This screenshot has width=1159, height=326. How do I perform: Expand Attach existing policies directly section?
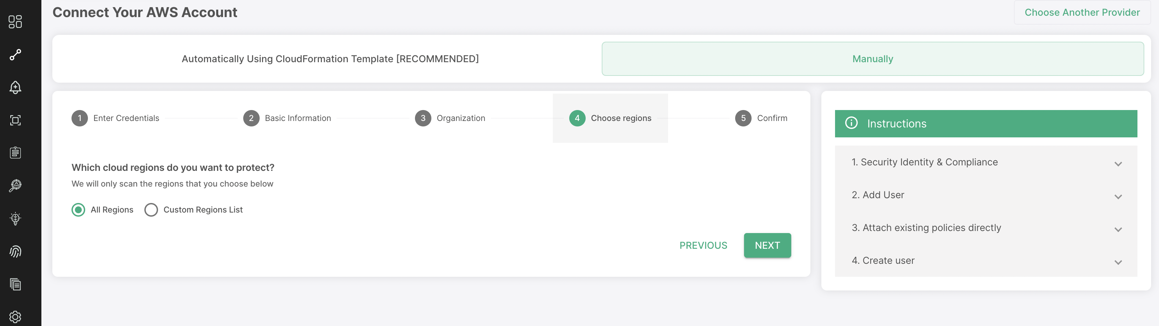(985, 228)
